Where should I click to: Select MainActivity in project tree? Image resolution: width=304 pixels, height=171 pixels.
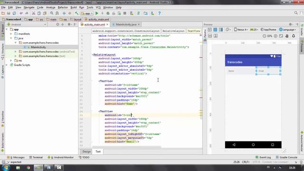point(38,47)
